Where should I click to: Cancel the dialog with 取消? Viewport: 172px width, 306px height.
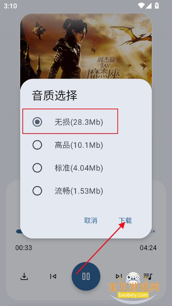click(91, 221)
